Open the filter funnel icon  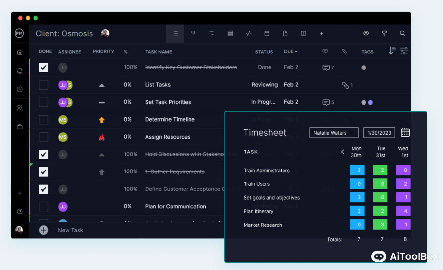[384, 33]
